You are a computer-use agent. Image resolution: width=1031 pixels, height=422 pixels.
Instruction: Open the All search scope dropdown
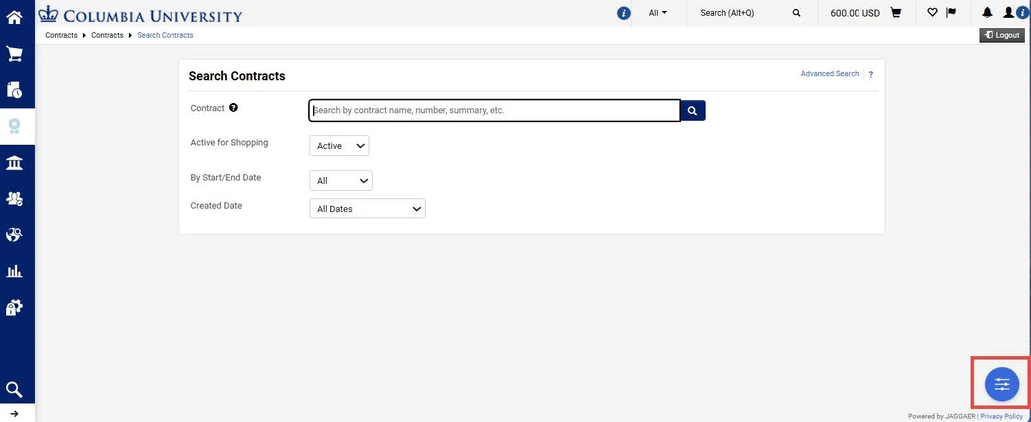pyautogui.click(x=658, y=13)
